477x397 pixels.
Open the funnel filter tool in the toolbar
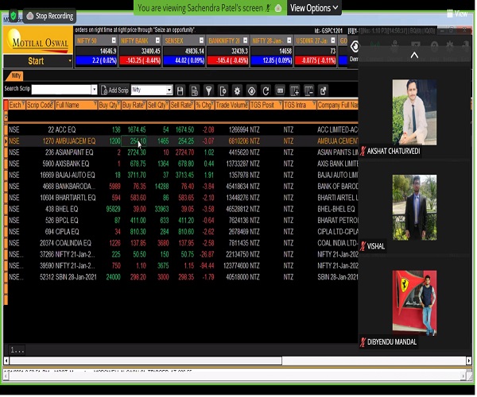(208, 91)
